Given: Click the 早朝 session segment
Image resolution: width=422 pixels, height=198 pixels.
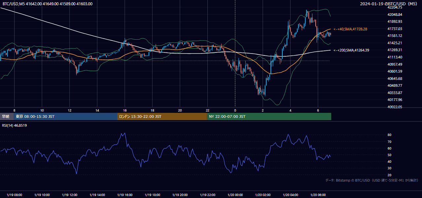Looking at the screenshot, I should [7, 116].
